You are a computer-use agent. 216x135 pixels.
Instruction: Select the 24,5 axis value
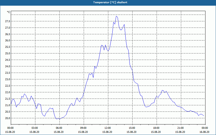[x=8, y=60]
